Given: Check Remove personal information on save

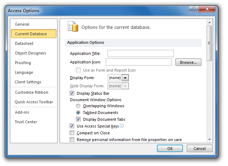Looking at the screenshot, I should click(72, 139).
